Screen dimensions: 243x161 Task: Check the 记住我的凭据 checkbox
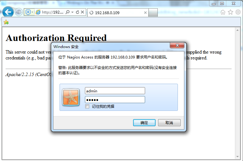click(87, 106)
